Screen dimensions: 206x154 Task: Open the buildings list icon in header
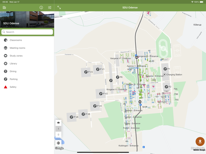coord(4,7)
